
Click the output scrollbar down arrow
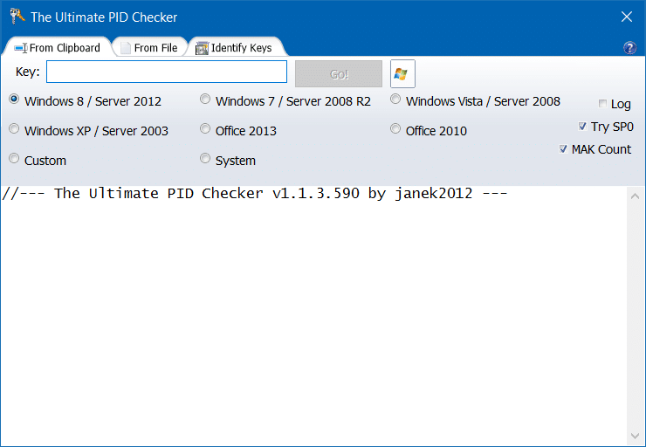(635, 436)
